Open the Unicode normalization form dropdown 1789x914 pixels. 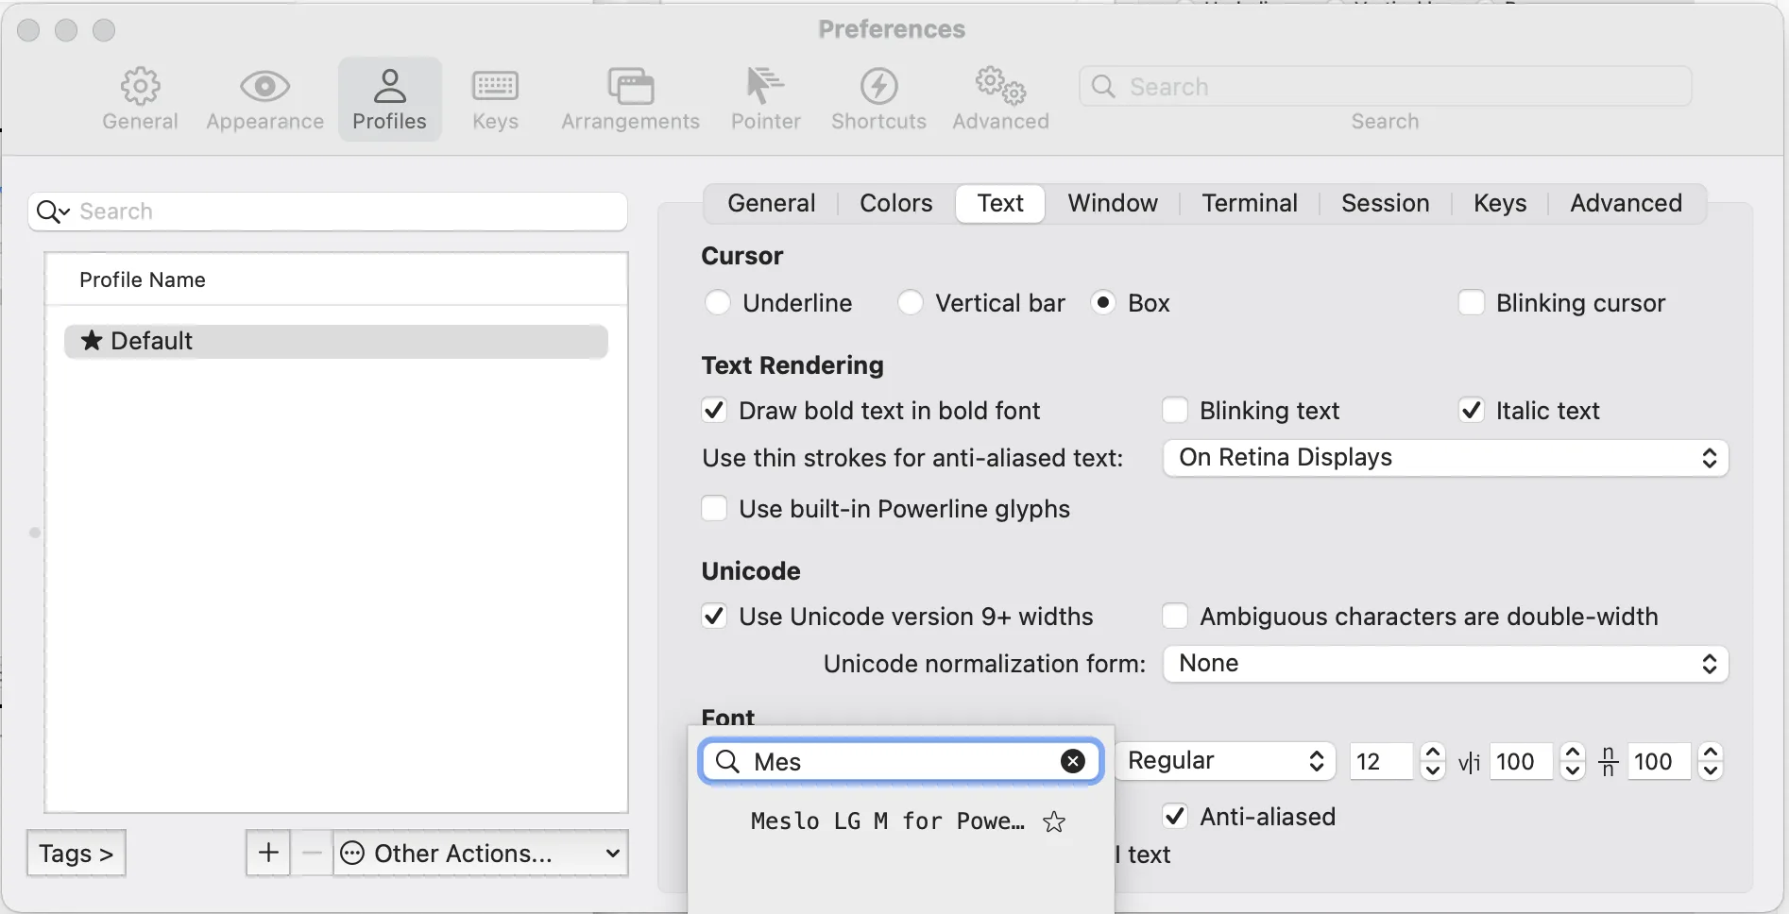click(x=1446, y=664)
